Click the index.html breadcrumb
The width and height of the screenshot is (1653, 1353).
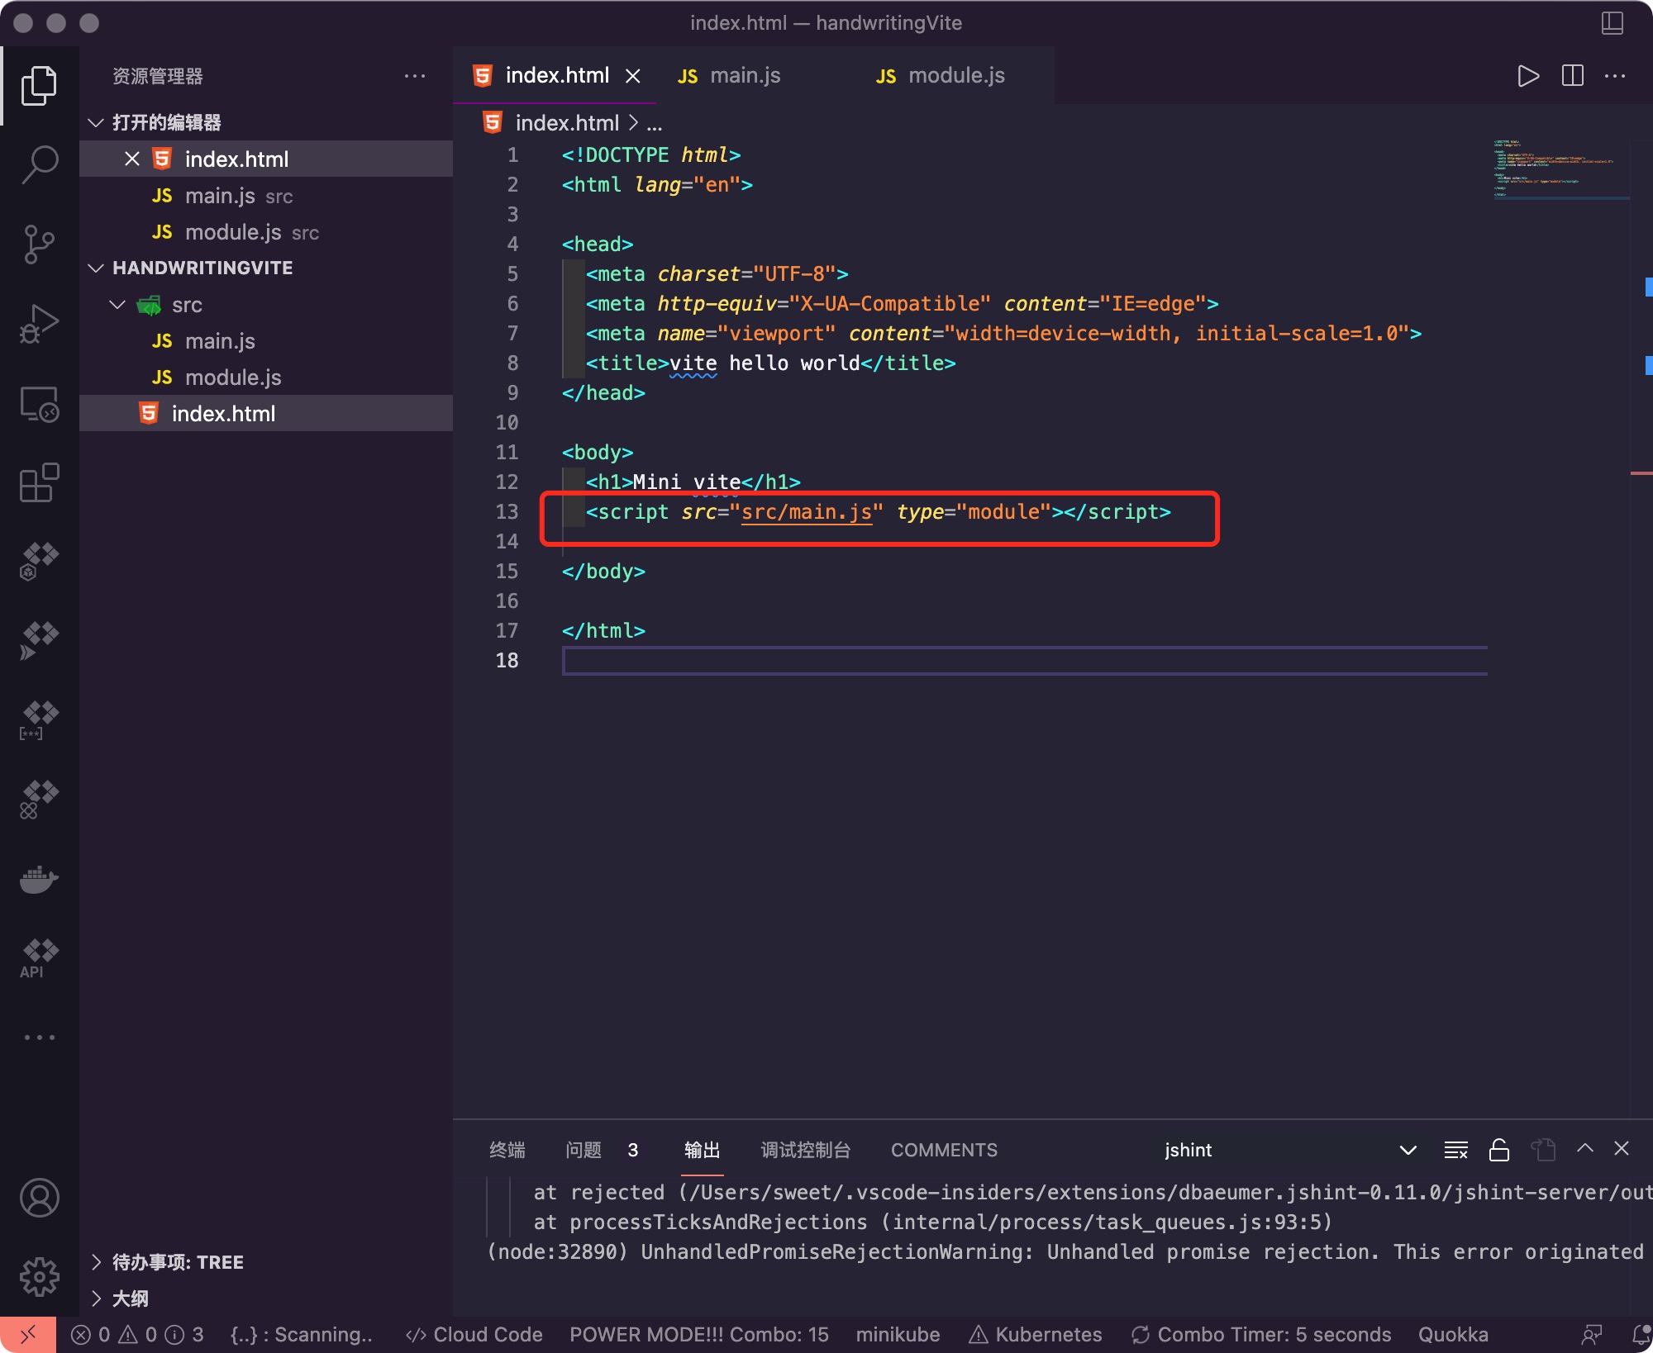[x=567, y=123]
